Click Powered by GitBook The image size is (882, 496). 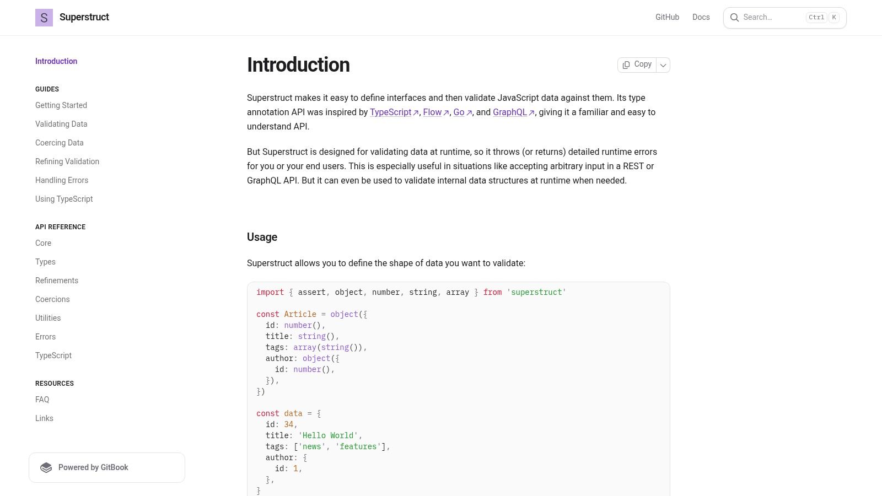(93, 467)
